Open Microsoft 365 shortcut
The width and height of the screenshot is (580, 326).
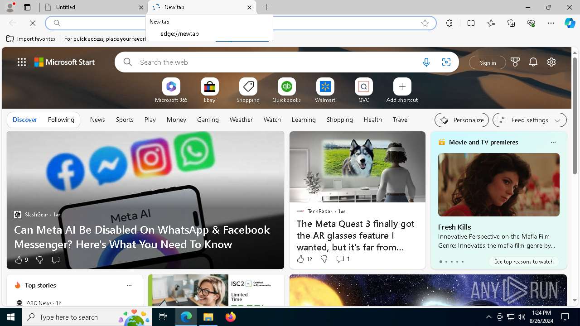tap(171, 91)
